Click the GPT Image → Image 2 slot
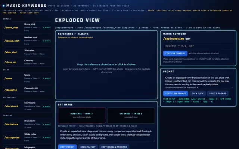Viewport: 239px width, 149px height. coord(131,115)
